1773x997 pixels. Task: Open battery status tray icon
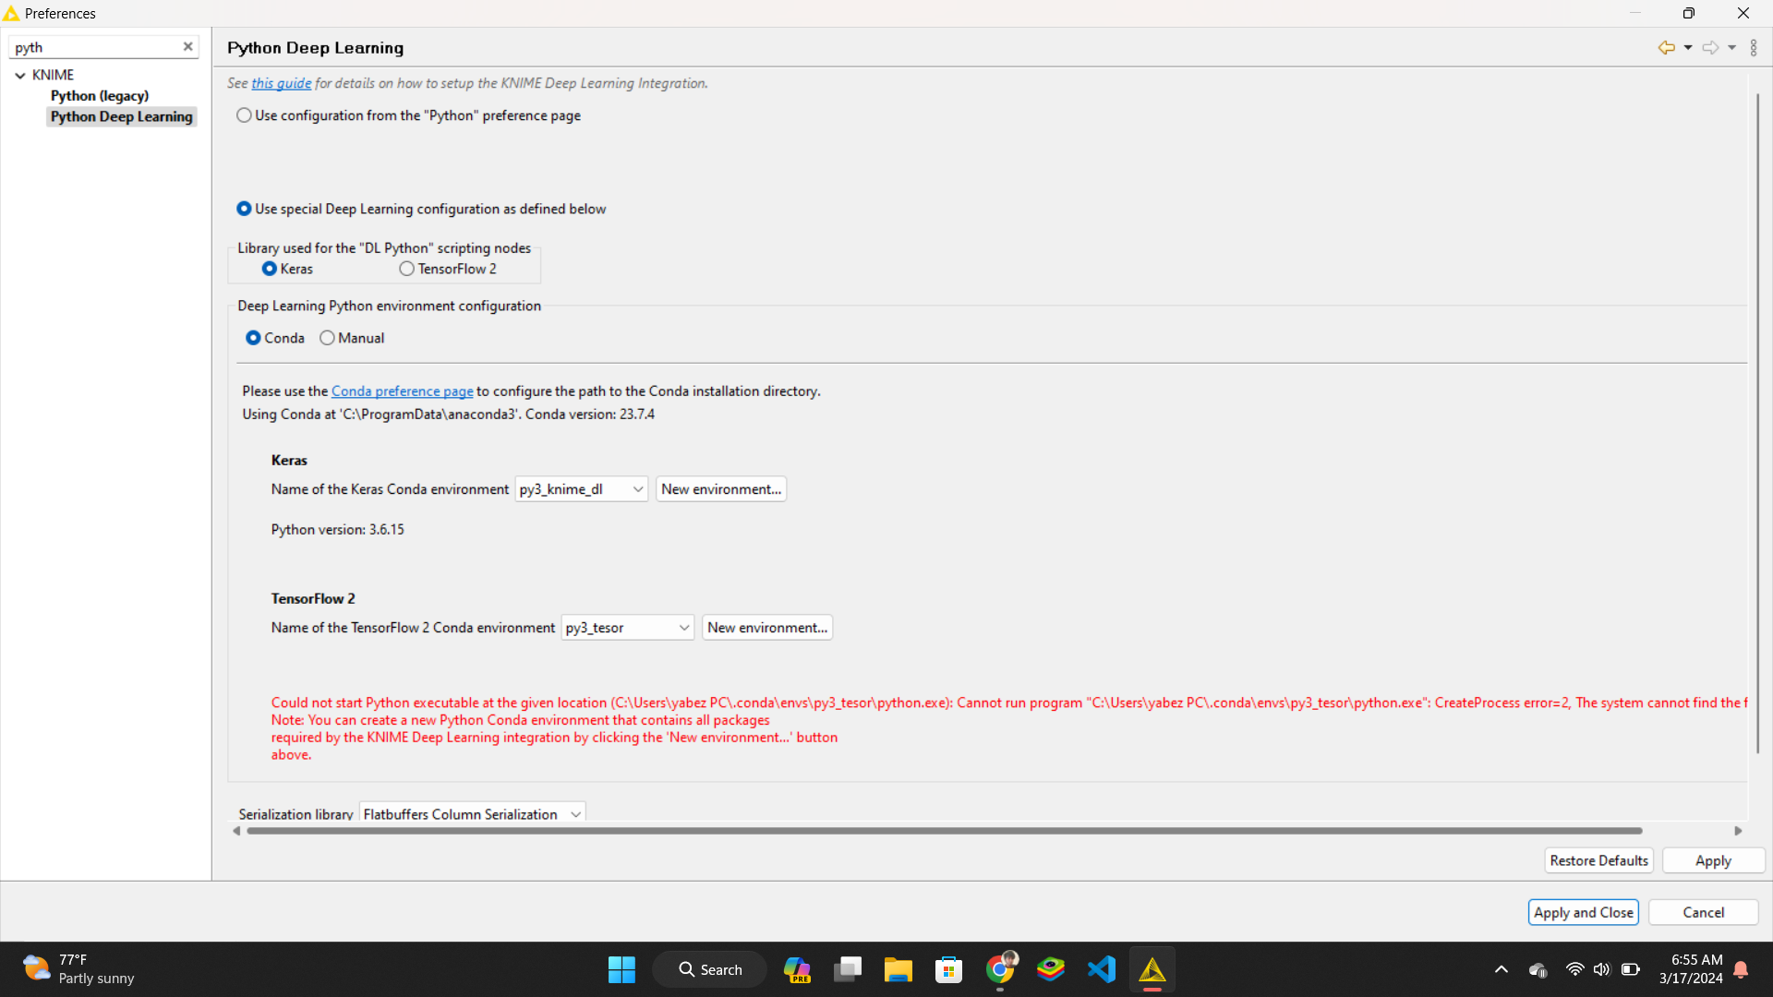click(1631, 969)
